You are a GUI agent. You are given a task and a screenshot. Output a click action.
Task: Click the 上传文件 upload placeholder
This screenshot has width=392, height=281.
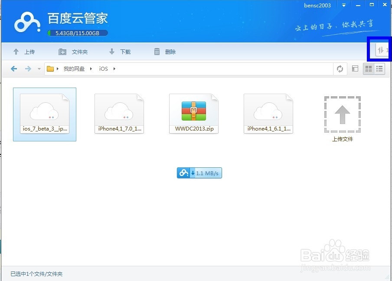(342, 114)
